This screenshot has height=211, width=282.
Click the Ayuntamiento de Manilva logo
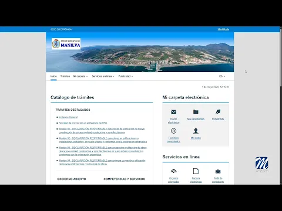[66, 44]
